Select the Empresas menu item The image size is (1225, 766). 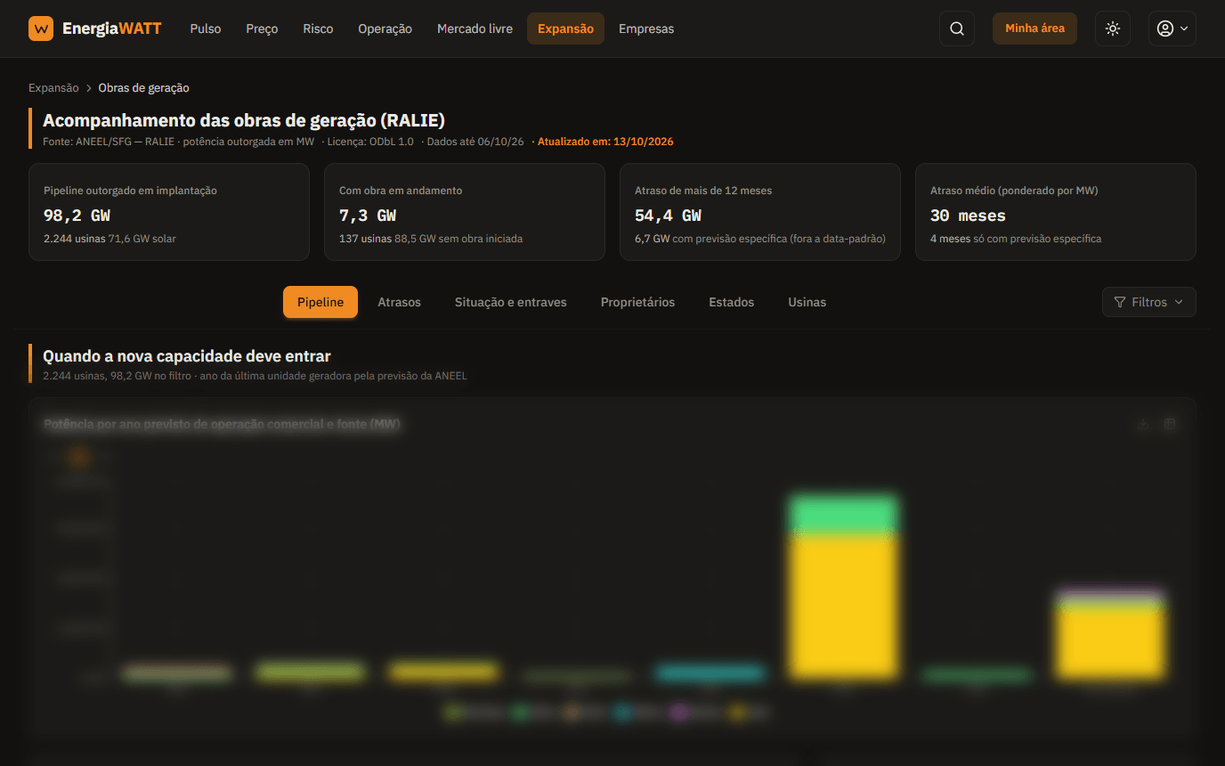pos(646,29)
